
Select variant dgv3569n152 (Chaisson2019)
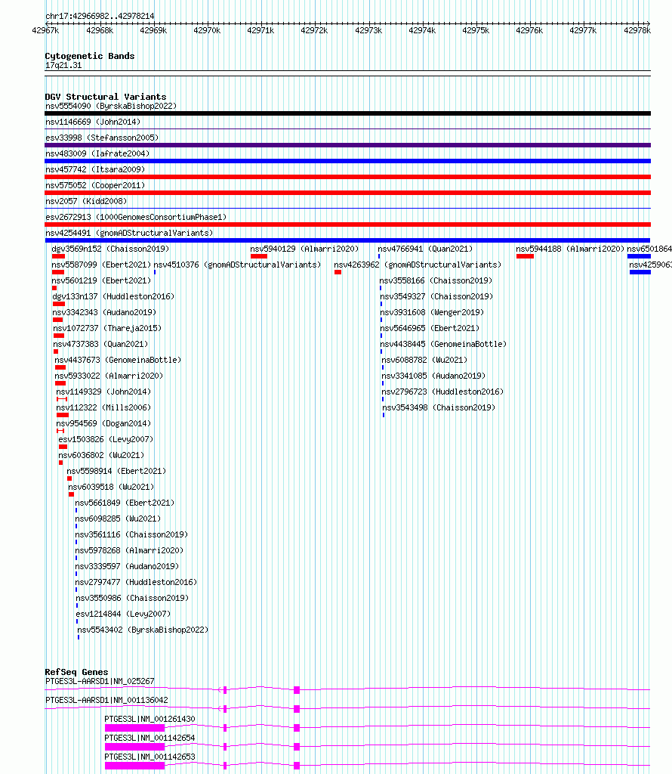pyautogui.click(x=110, y=249)
